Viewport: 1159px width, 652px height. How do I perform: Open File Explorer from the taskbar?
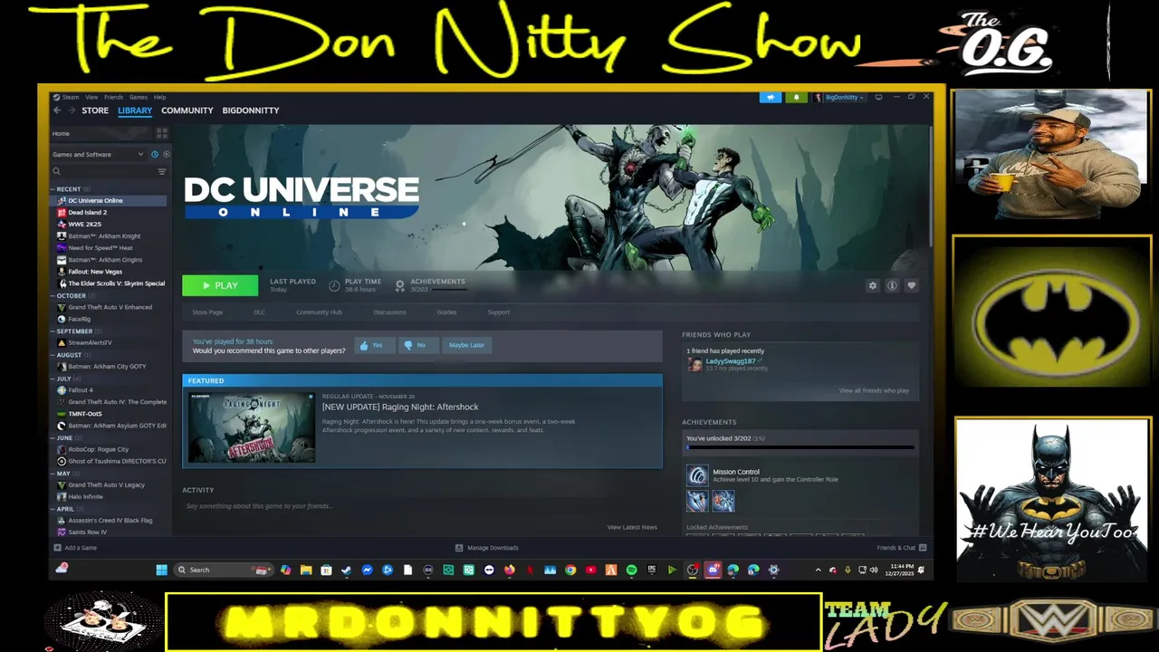click(x=306, y=570)
